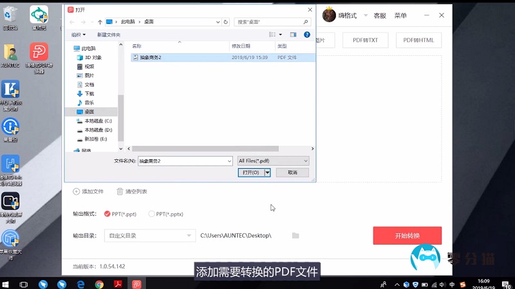Open the view mode dropdown arrow
Screen dimensions: 515x289
(x=281, y=34)
